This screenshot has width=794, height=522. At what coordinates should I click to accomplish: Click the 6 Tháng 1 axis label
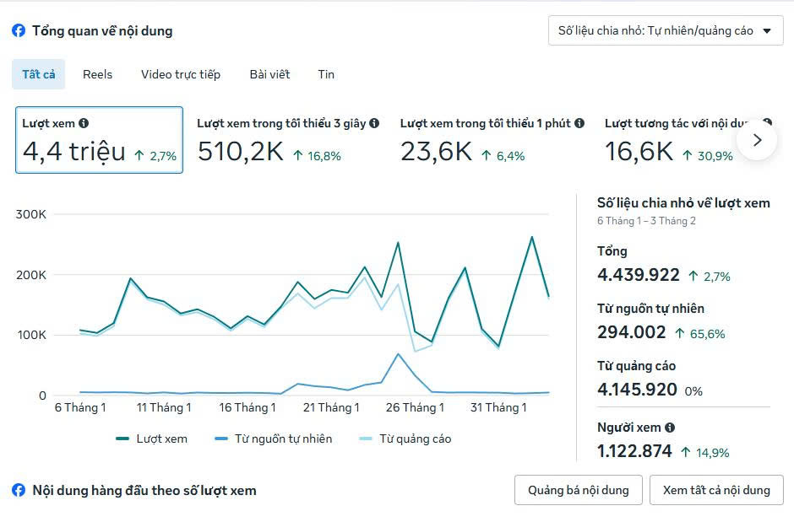click(80, 407)
